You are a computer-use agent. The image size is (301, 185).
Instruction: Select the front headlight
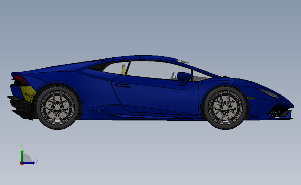268,93
